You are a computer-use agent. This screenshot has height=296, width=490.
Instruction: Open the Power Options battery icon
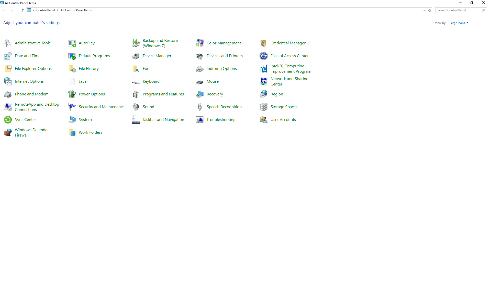click(x=72, y=94)
